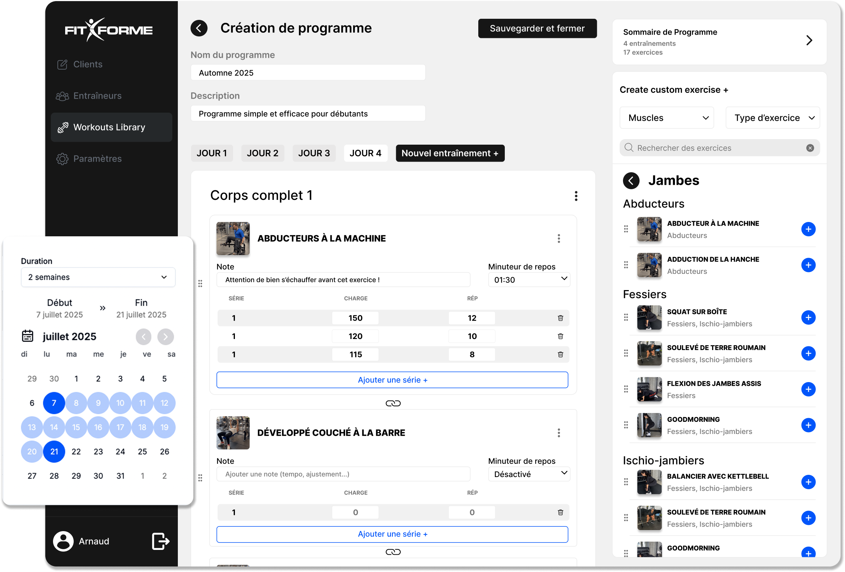Viewport: 845px width, 572px height.
Task: Click the Arnaud user avatar icon
Action: (63, 541)
